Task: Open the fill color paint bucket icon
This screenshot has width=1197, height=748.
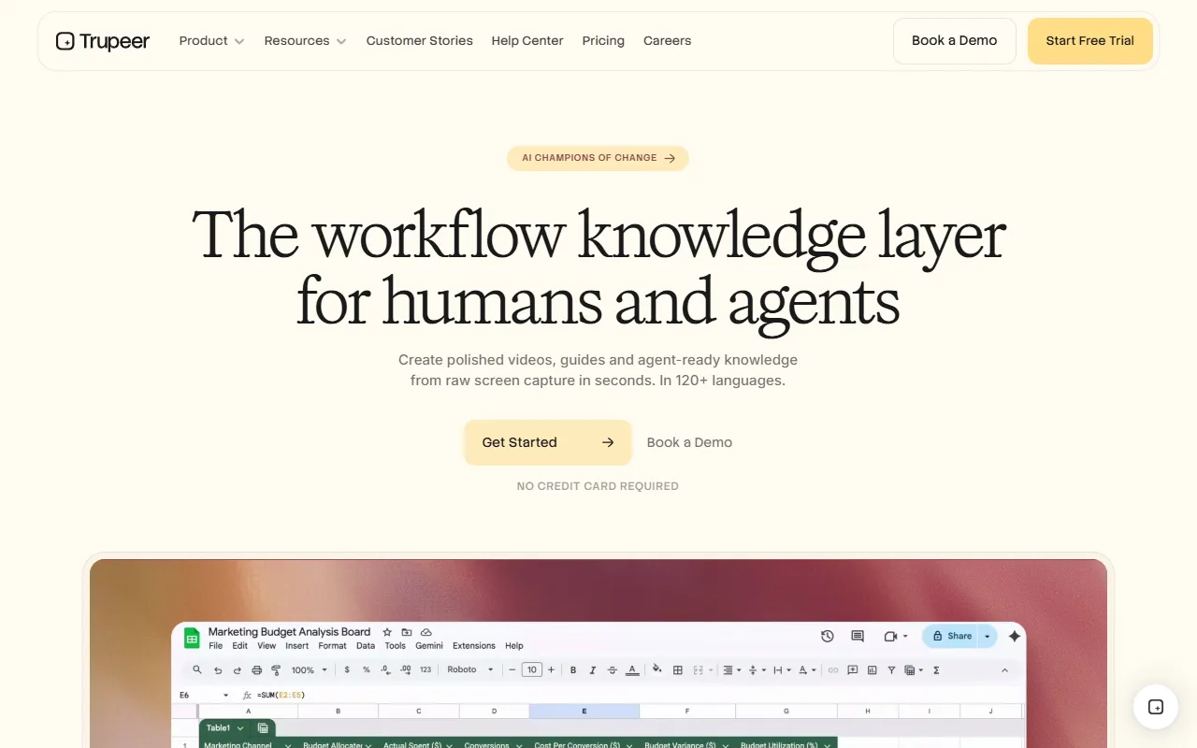Action: pos(657,669)
